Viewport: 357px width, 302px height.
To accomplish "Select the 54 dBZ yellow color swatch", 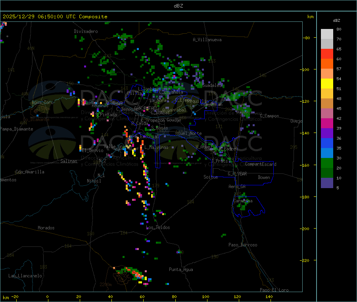I will 327,84.
